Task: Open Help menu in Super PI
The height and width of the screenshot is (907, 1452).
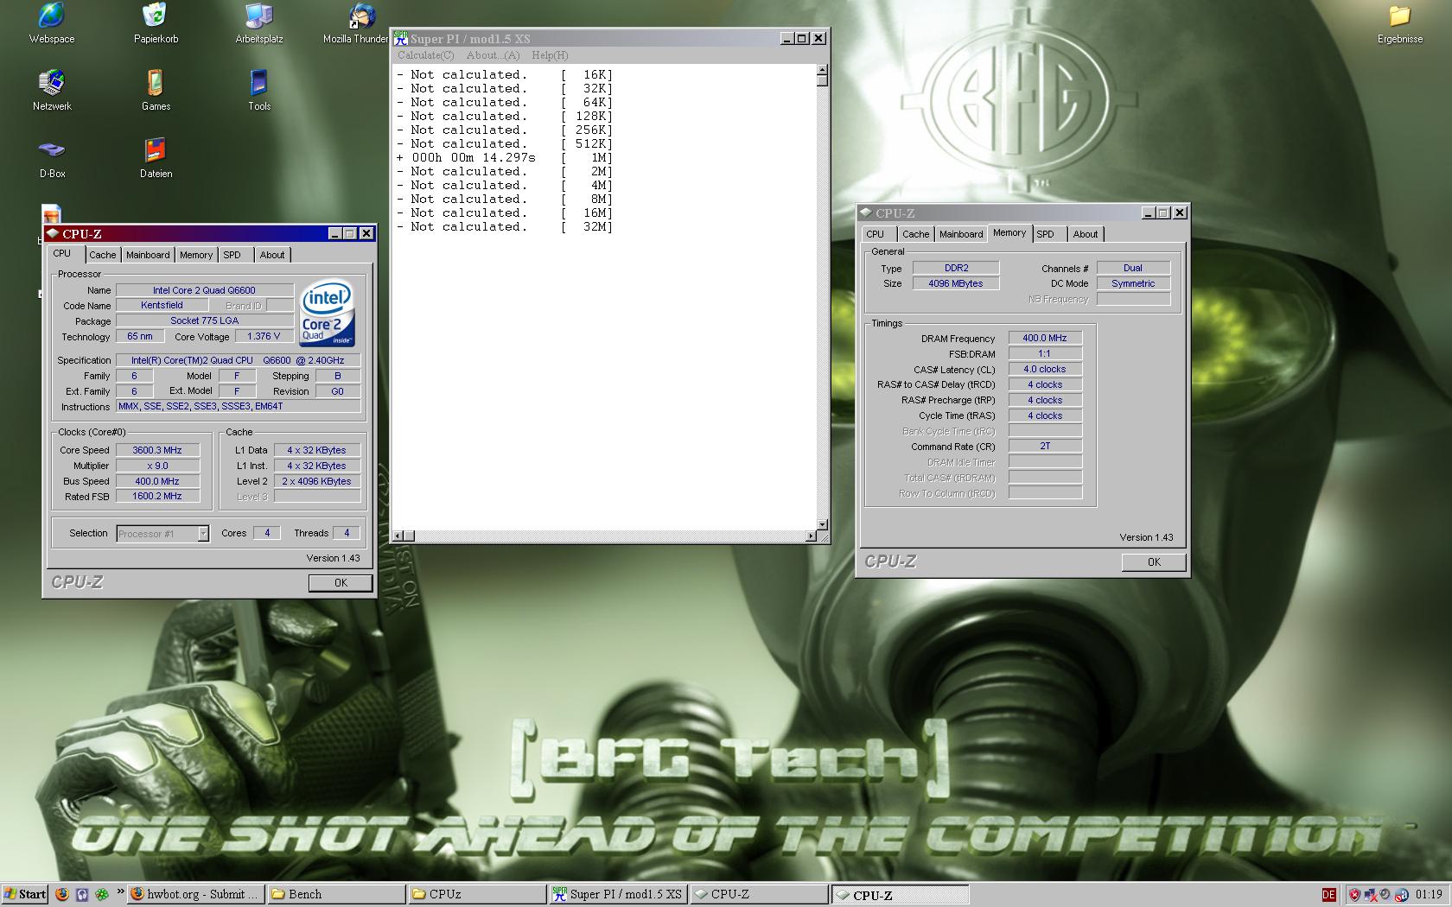Action: click(550, 55)
